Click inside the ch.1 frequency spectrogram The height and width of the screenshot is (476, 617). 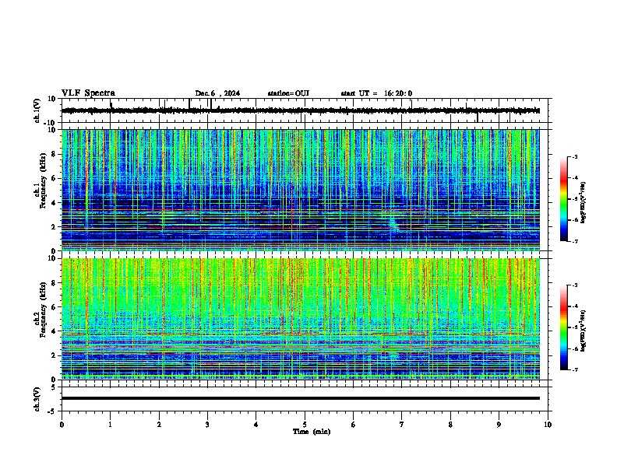click(x=300, y=190)
